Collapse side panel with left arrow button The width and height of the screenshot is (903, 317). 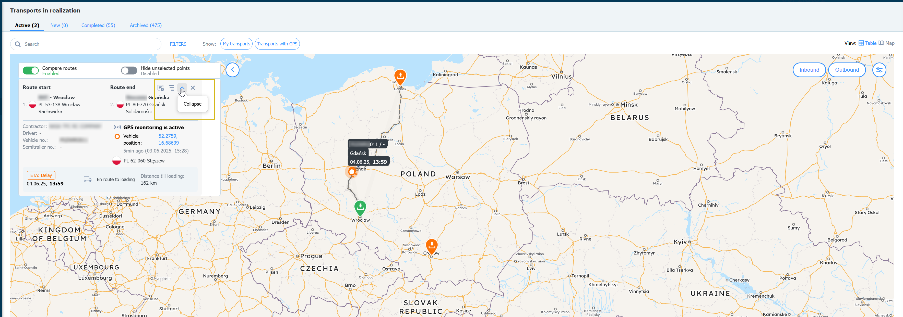(x=232, y=70)
